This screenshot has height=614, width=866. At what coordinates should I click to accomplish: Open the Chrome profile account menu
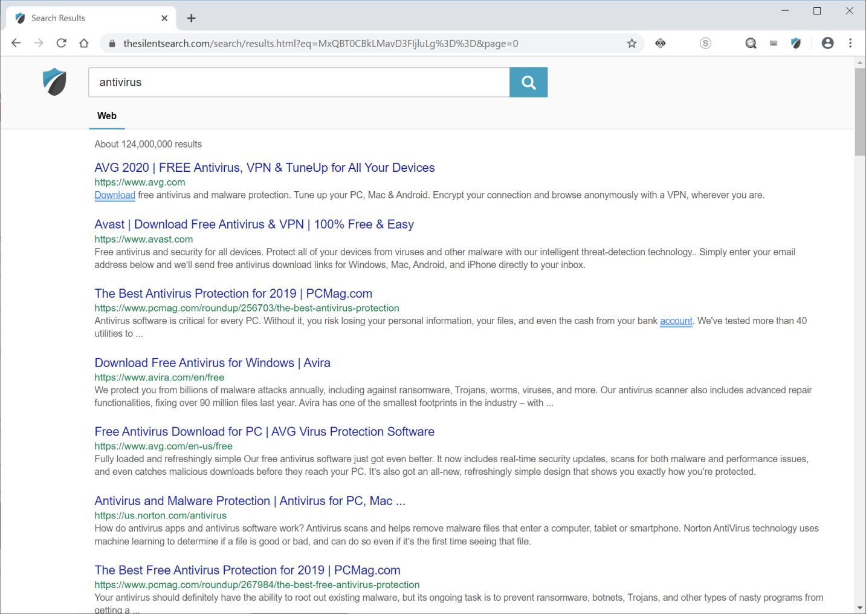click(x=827, y=43)
